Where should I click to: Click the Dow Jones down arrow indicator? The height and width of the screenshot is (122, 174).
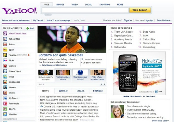pos(29,55)
